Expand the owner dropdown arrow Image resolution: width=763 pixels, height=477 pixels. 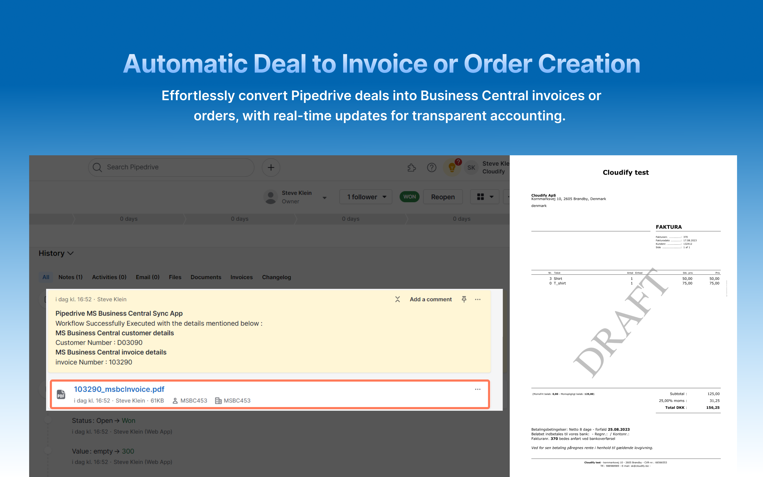(x=325, y=198)
